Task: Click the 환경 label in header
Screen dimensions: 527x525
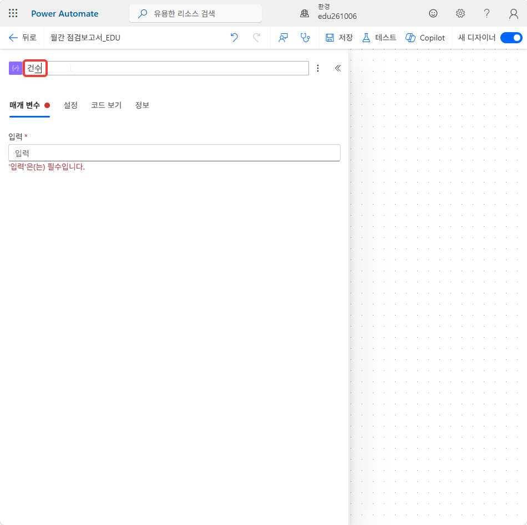Action: coord(324,7)
